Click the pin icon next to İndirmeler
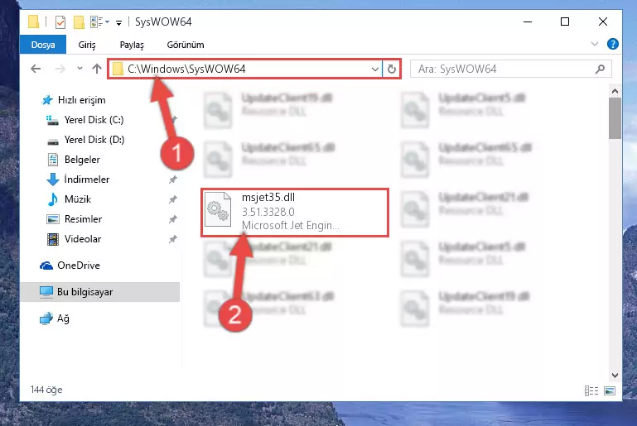 (x=173, y=179)
